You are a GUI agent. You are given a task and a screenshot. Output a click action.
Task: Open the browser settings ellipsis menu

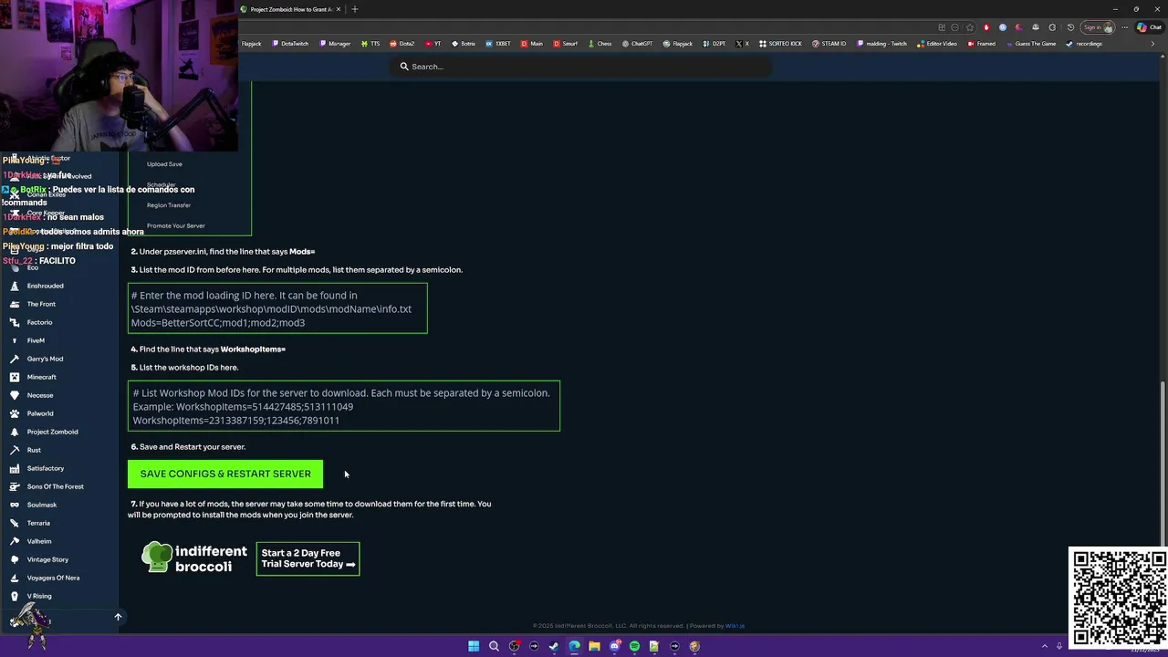(1124, 27)
